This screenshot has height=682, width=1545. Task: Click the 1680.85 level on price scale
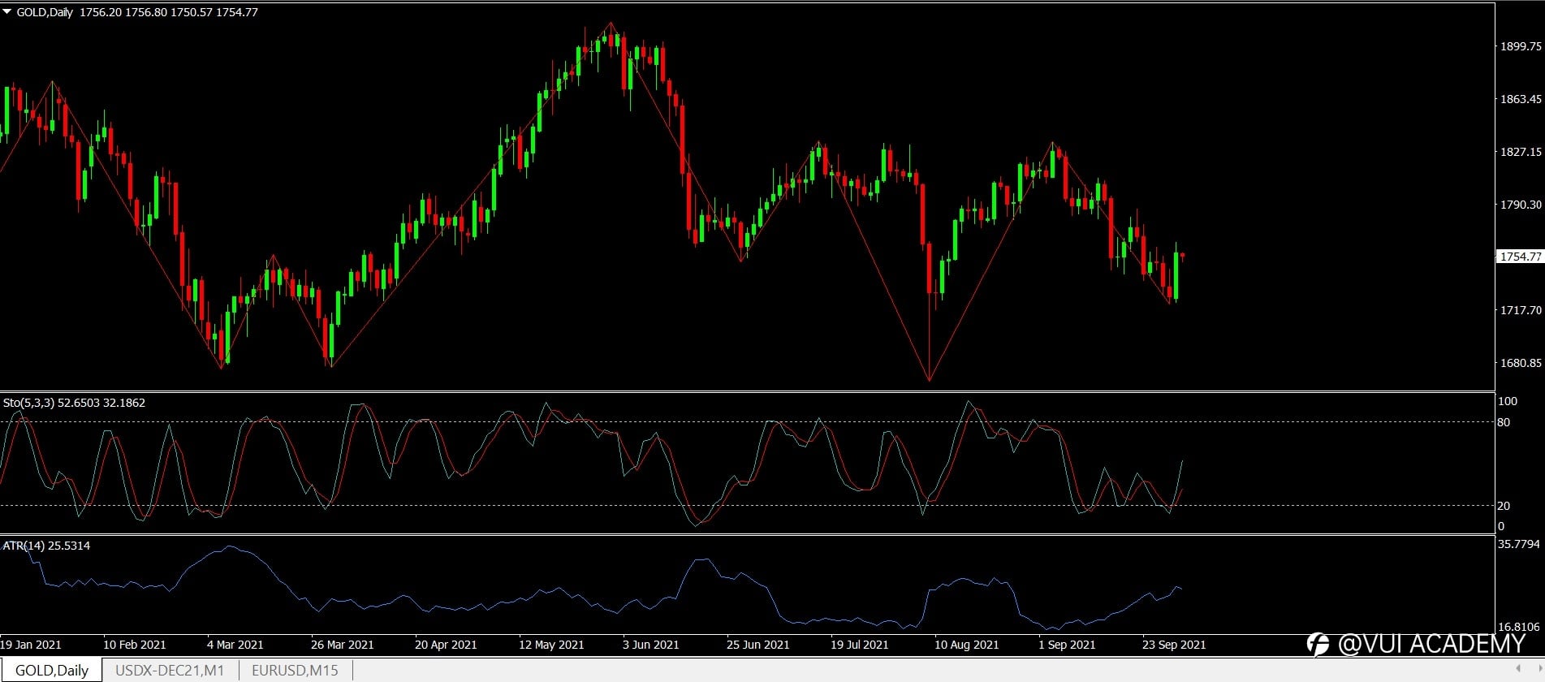[x=1521, y=363]
